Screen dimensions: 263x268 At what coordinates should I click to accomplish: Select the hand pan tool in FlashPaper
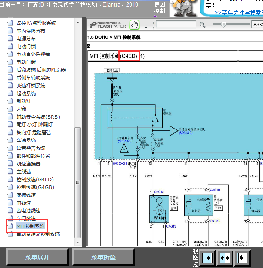pyautogui.click(x=134, y=25)
